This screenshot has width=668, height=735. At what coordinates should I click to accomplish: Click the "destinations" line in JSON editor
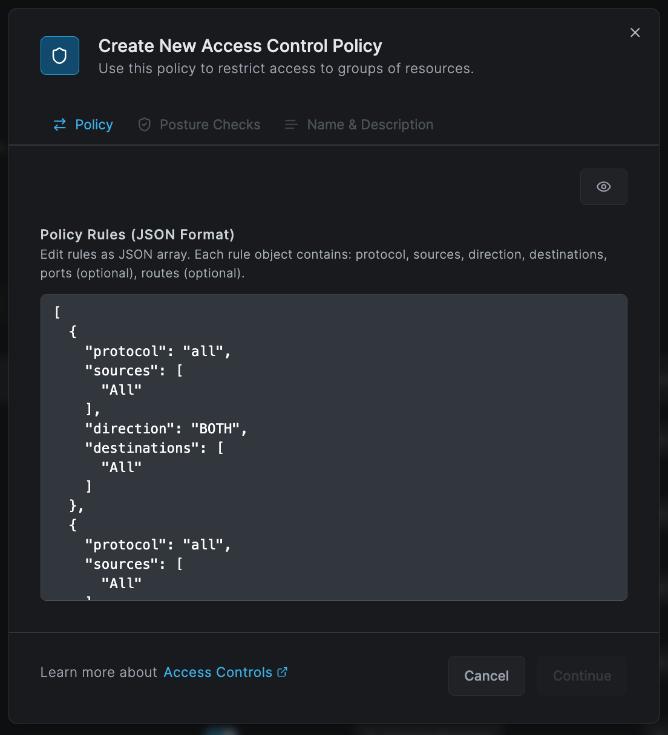point(154,448)
